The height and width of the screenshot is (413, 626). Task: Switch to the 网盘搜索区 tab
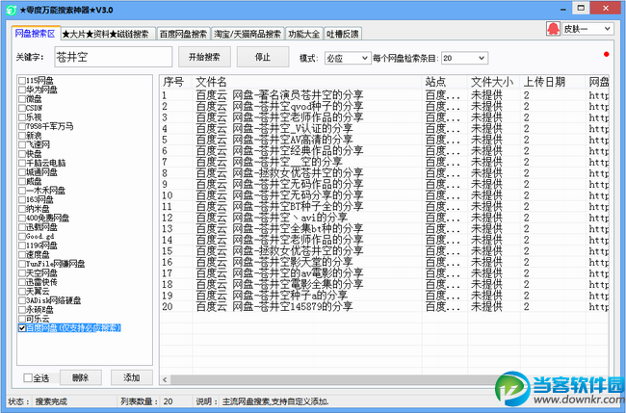tap(36, 34)
